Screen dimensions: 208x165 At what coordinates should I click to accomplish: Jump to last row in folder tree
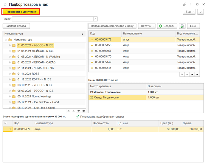(84, 111)
